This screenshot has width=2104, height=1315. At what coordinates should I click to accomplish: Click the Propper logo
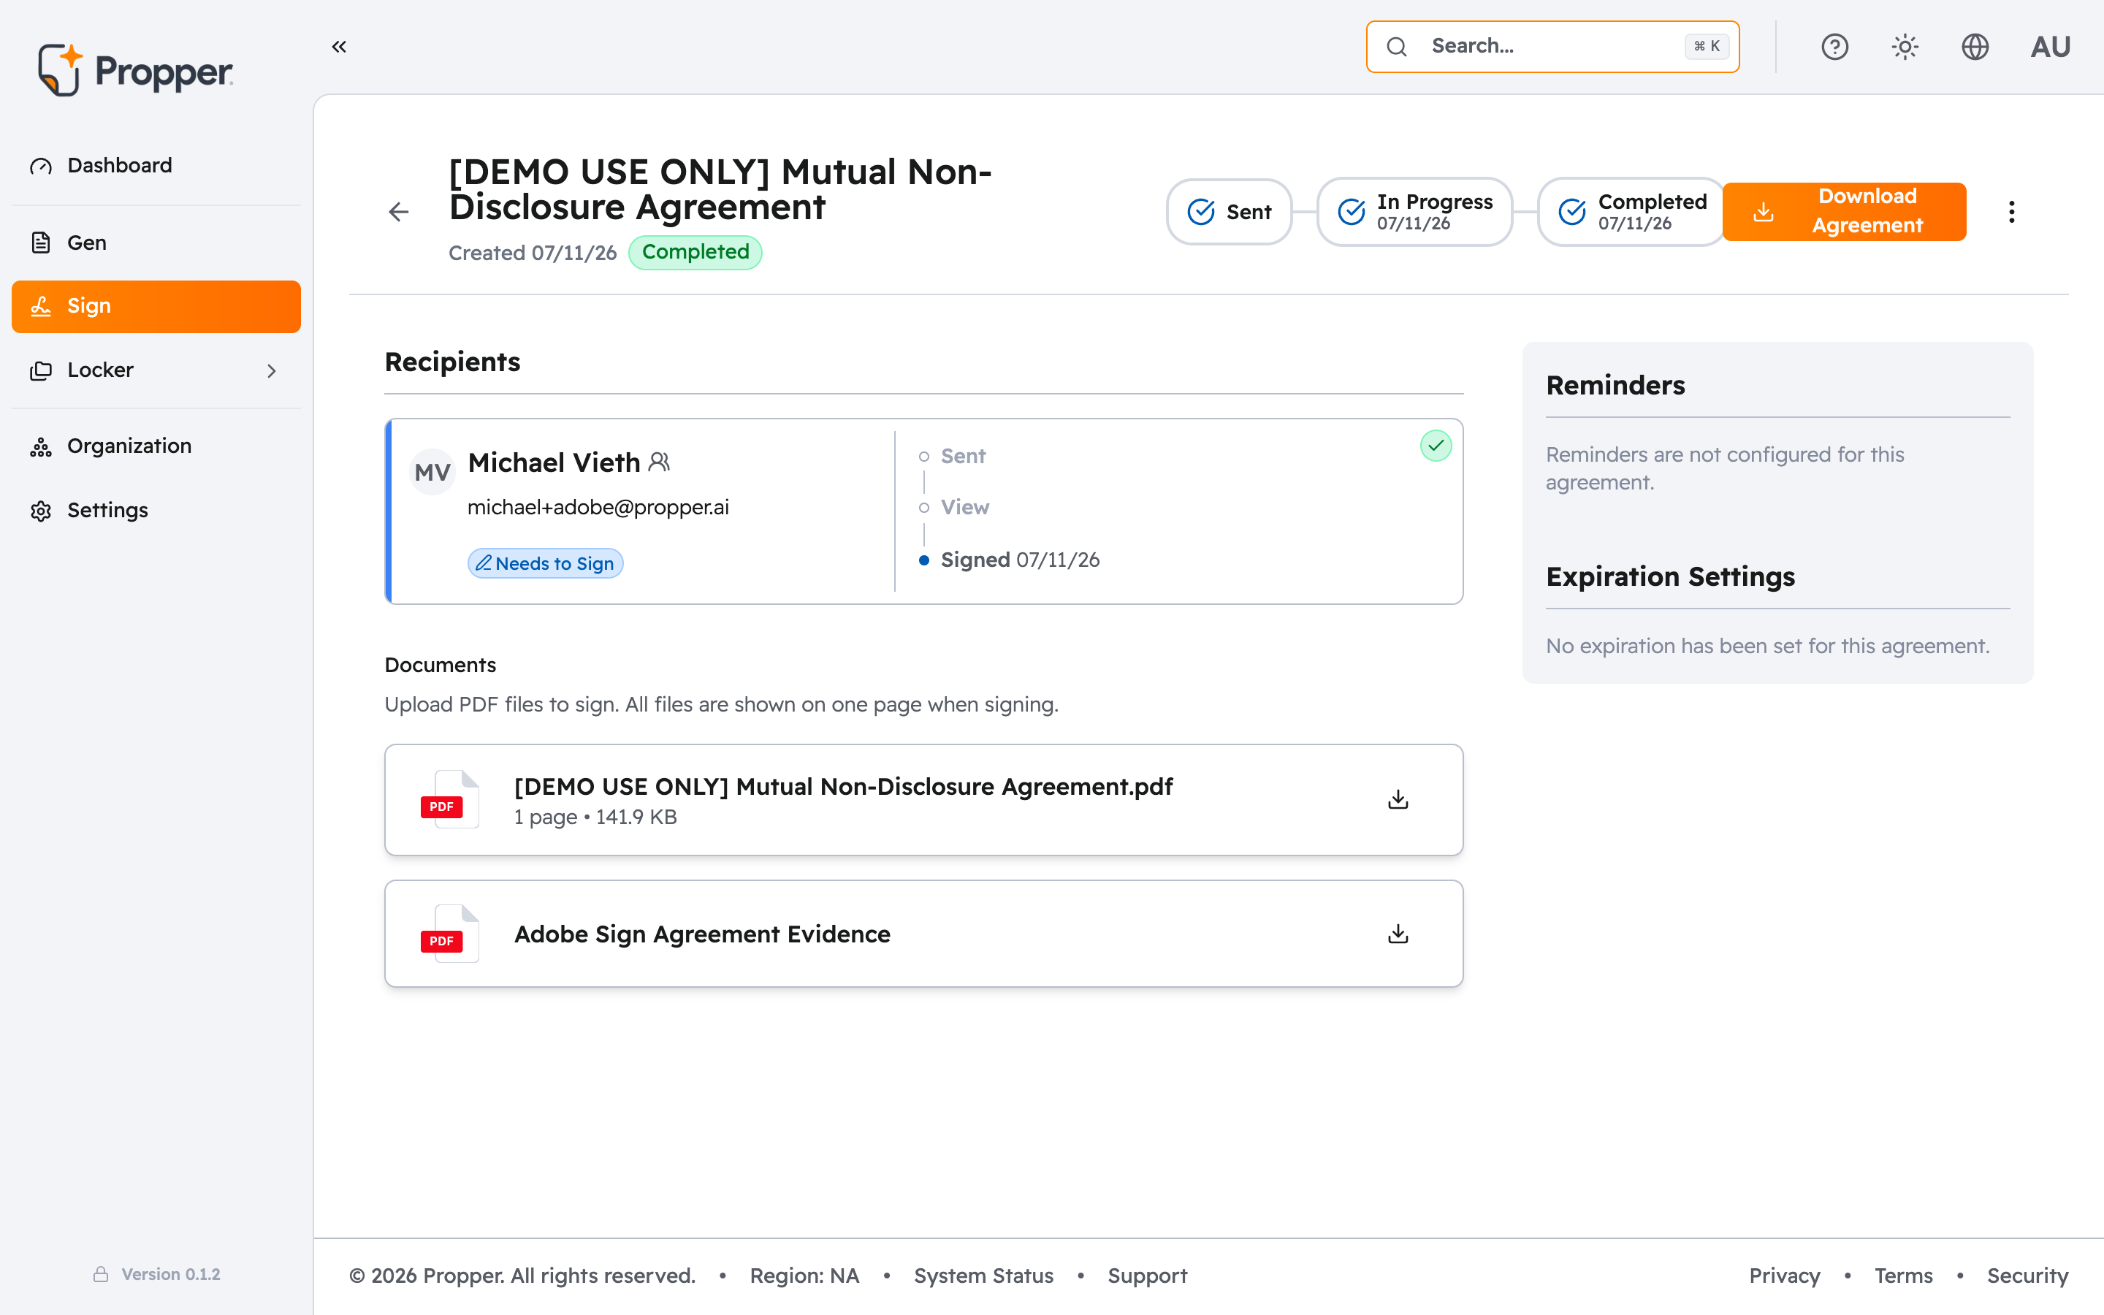(x=134, y=70)
